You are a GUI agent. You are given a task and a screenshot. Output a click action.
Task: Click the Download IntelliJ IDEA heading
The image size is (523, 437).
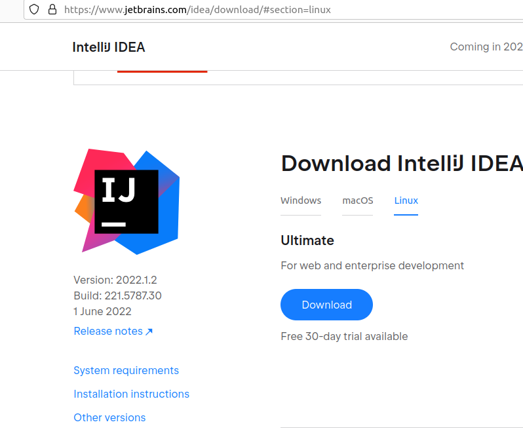[x=401, y=164]
